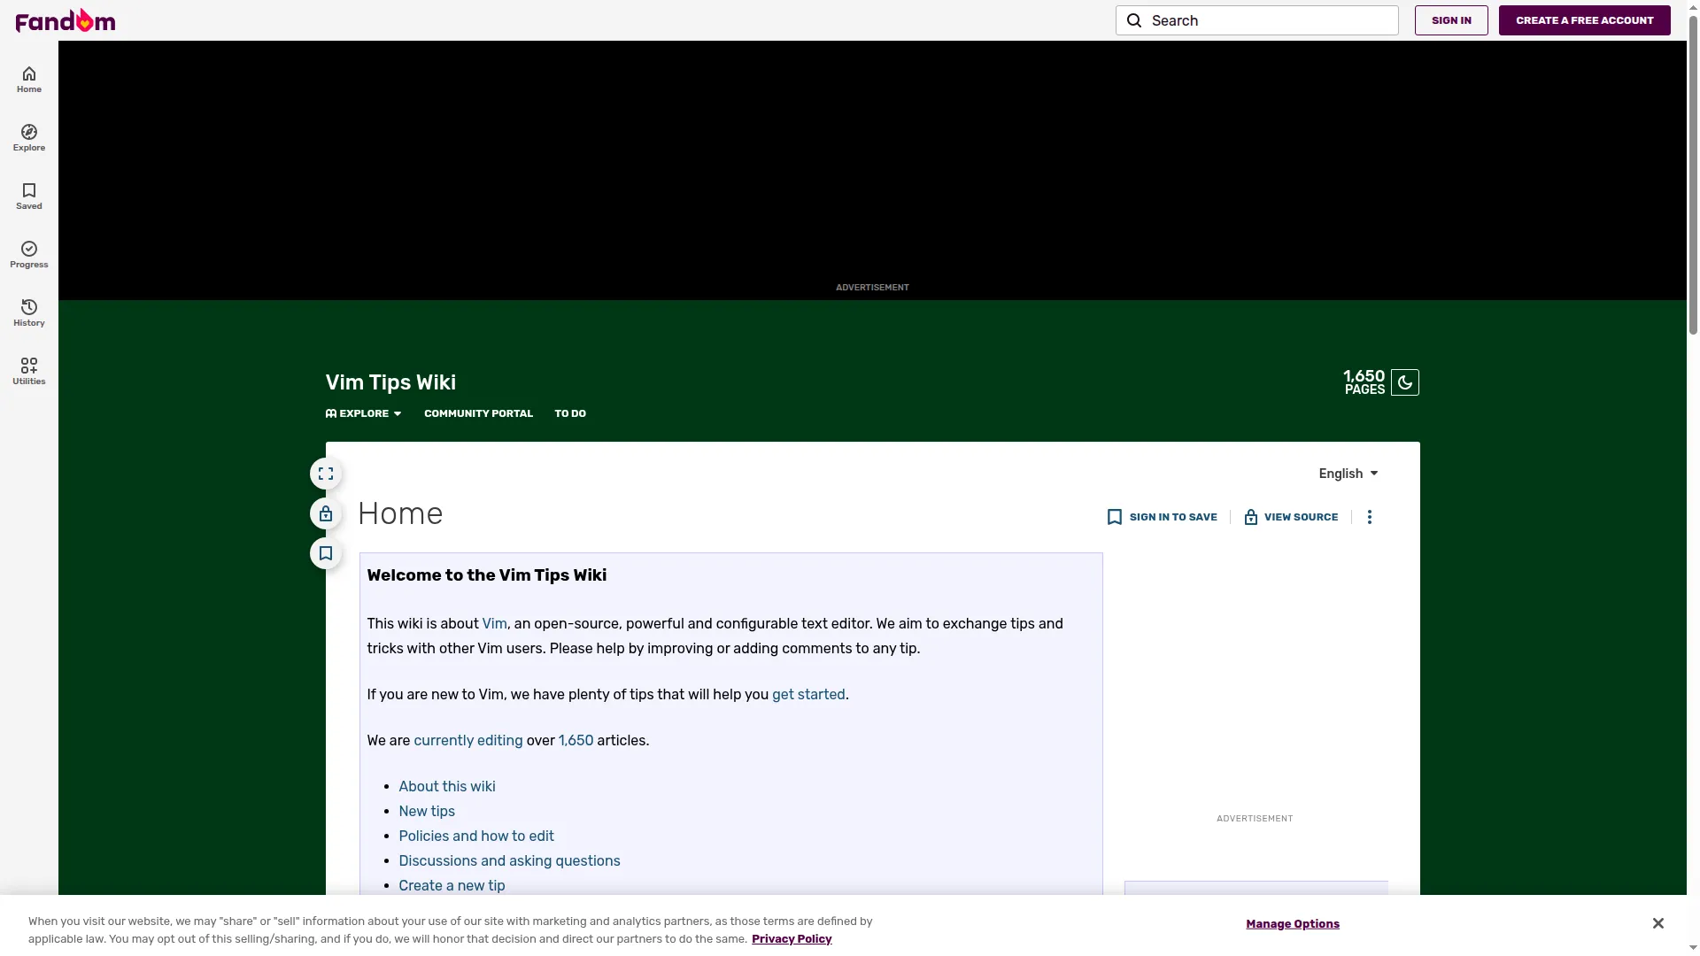
Task: Click the Home page title
Action: [x=400, y=513]
